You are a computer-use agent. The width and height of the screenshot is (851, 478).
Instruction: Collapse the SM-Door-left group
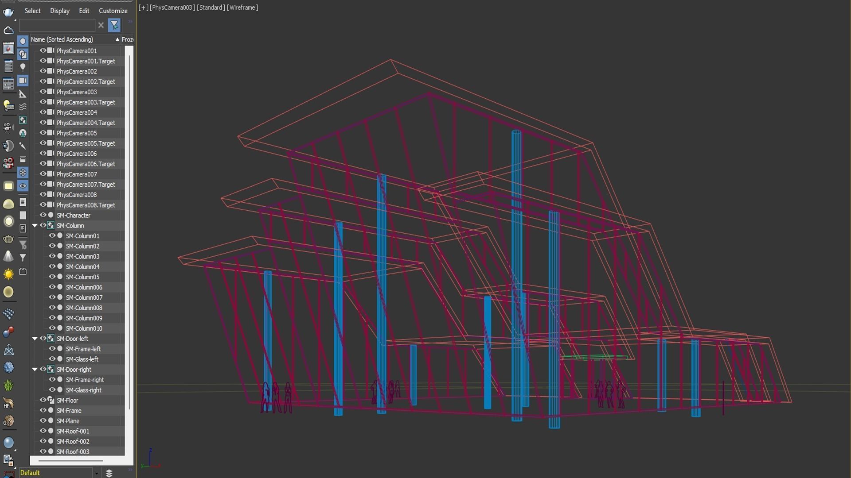tap(35, 339)
